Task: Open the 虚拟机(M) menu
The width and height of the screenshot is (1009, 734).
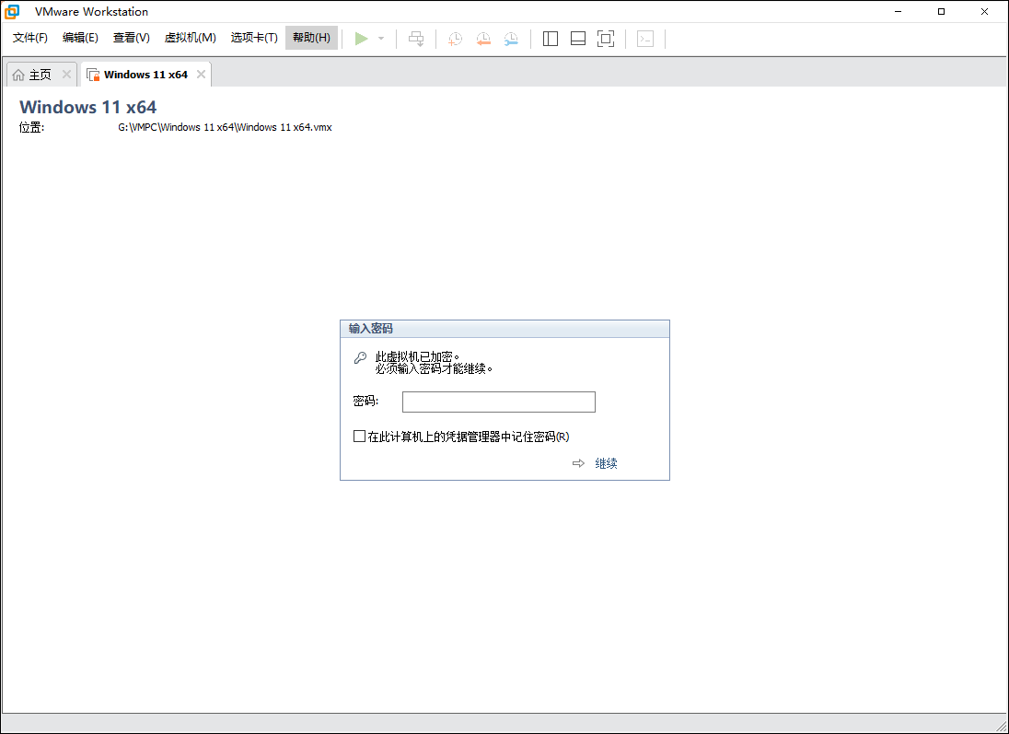Action: [190, 38]
